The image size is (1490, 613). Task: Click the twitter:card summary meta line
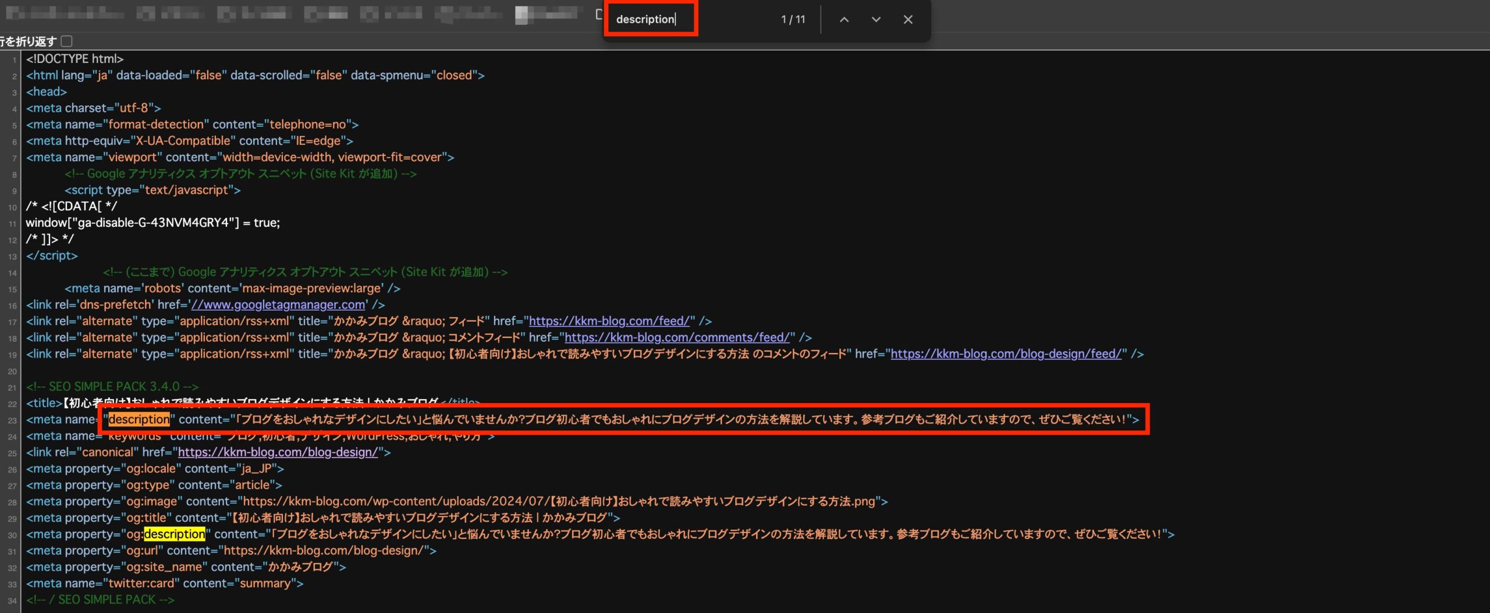point(164,583)
